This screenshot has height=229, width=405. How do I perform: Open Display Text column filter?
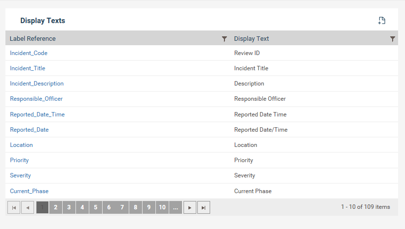pos(392,39)
